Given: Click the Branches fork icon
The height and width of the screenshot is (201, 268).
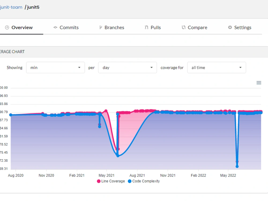Looking at the screenshot, I should click(x=101, y=27).
